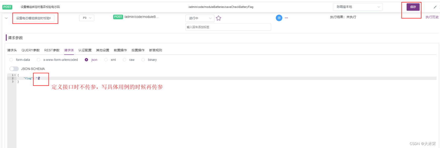This screenshot has width=440, height=148.
Task: Click the tag input 输入回车添加标签
Action: [228, 27]
